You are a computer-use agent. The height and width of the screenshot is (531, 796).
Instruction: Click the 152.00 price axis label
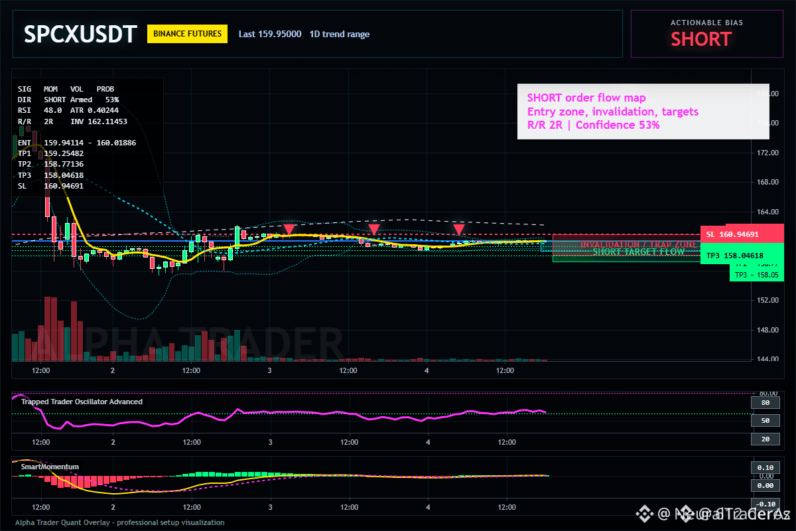[x=768, y=300]
